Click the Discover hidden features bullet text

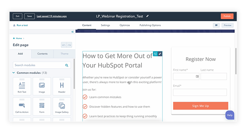(119, 107)
